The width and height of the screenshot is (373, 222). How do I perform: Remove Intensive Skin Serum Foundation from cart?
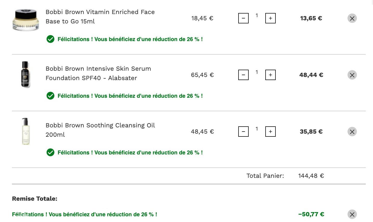[352, 75]
